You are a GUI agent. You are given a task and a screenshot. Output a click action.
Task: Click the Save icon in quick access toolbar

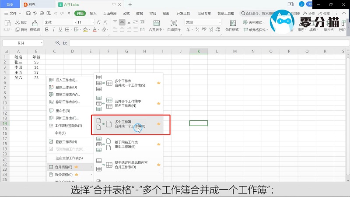pyautogui.click(x=28, y=14)
